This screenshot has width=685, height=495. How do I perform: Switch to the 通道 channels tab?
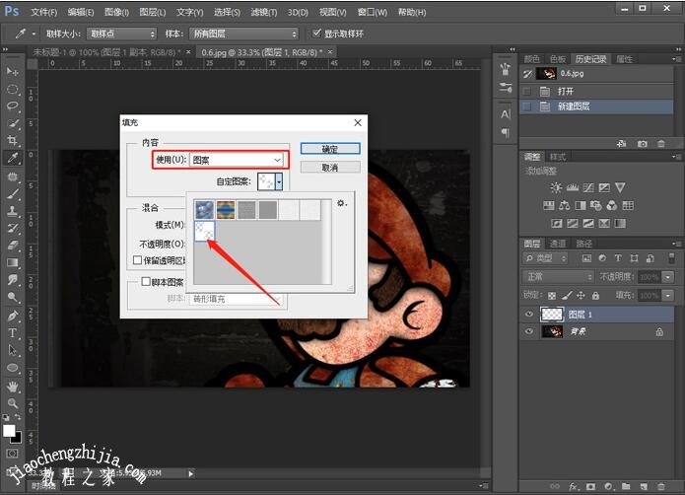(x=558, y=244)
